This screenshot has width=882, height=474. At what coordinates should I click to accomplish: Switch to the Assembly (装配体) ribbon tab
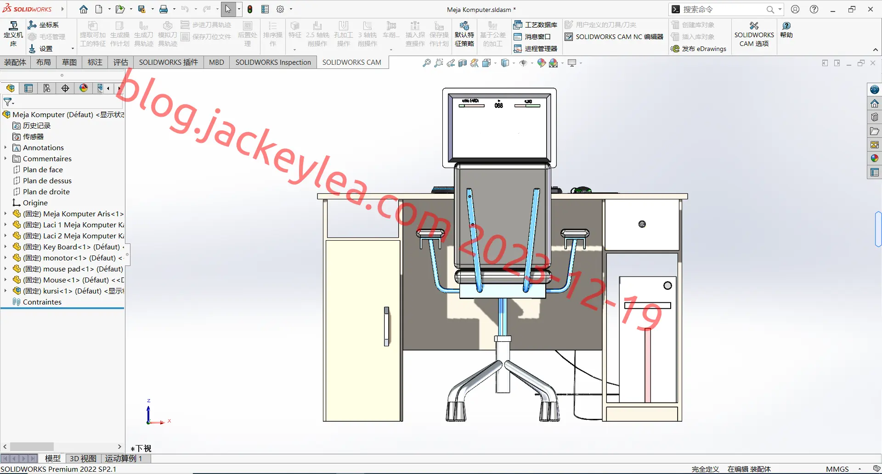tap(15, 62)
